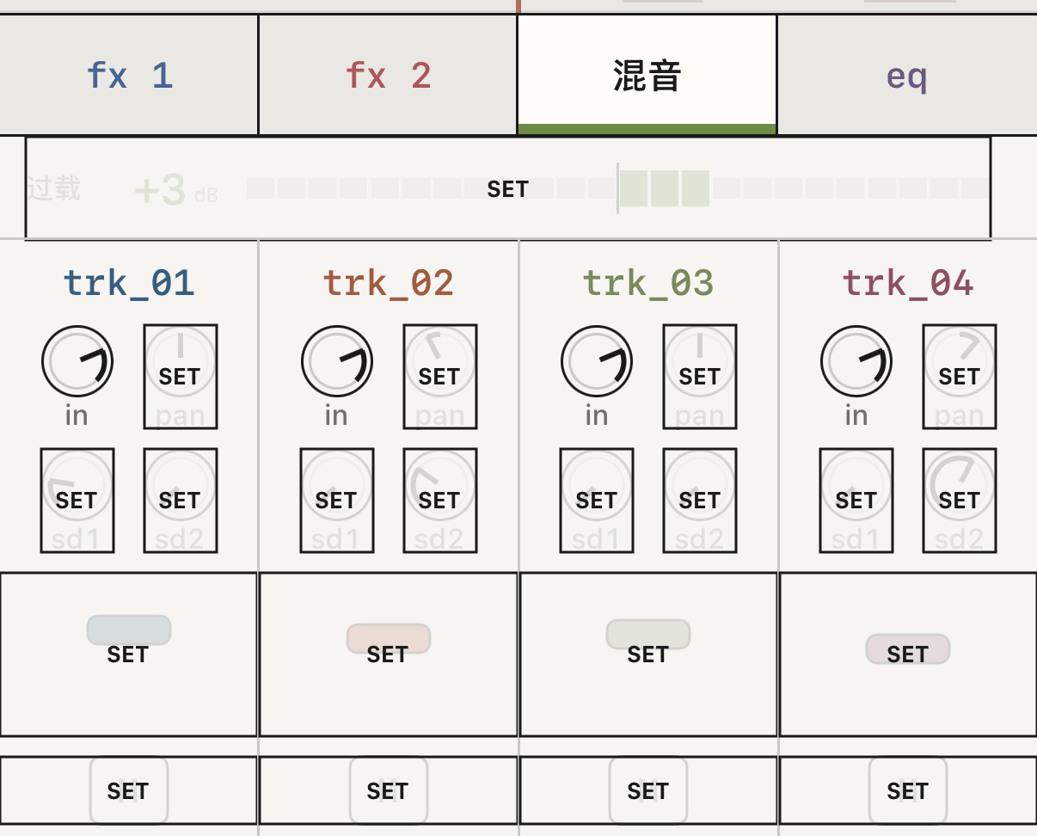The width and height of the screenshot is (1037, 836).
Task: Click the trk_04 pink fader SET area
Action: 908,655
